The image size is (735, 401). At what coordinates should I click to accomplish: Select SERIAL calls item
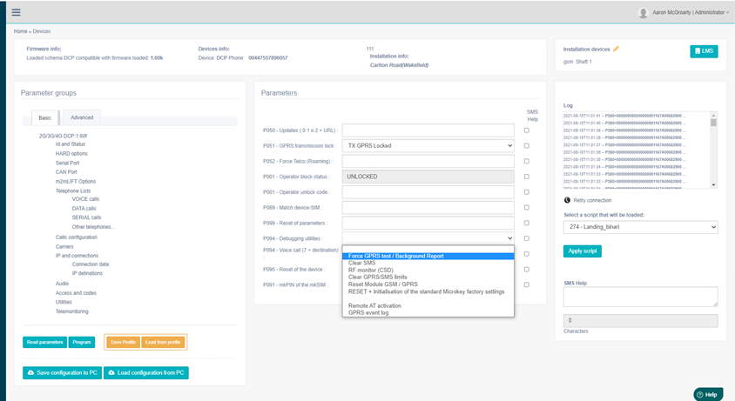point(86,217)
